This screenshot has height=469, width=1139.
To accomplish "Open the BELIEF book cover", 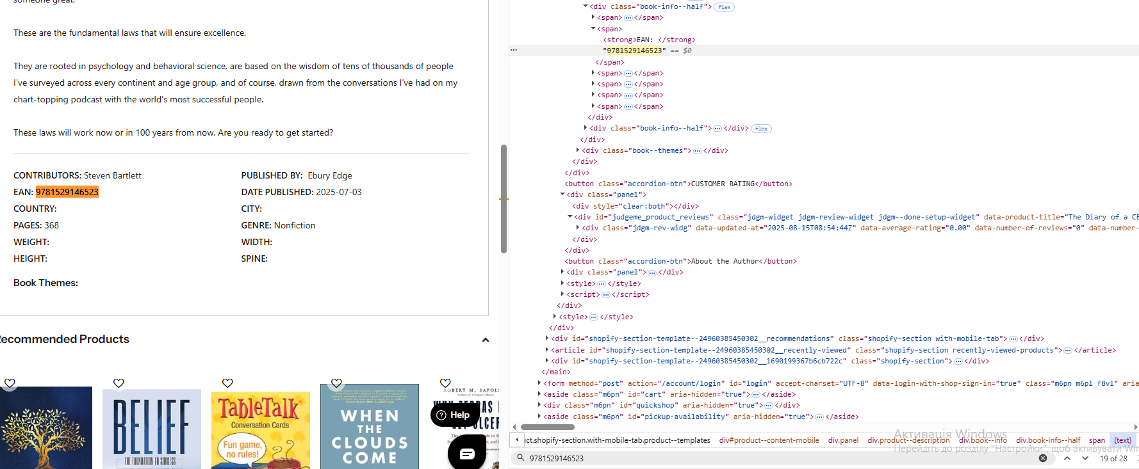I will point(152,429).
